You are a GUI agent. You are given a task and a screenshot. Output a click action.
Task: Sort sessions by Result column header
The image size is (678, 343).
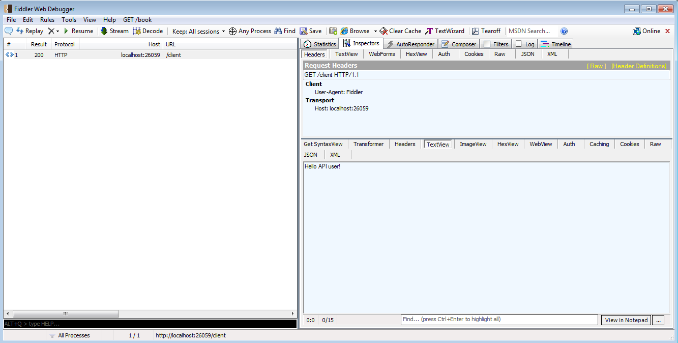39,44
